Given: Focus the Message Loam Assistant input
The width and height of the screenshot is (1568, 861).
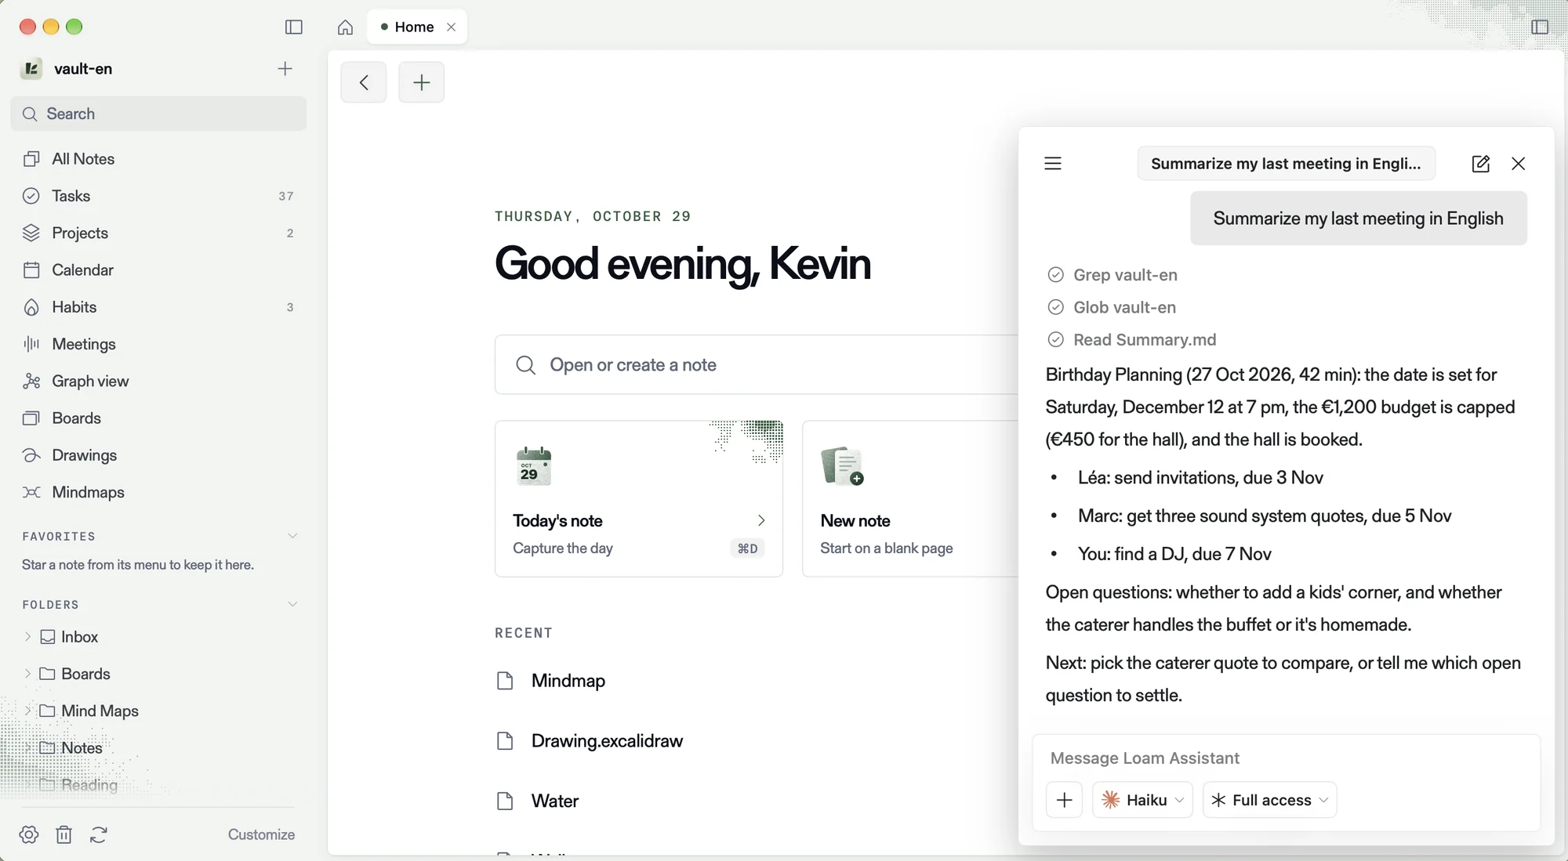Looking at the screenshot, I should [1286, 758].
